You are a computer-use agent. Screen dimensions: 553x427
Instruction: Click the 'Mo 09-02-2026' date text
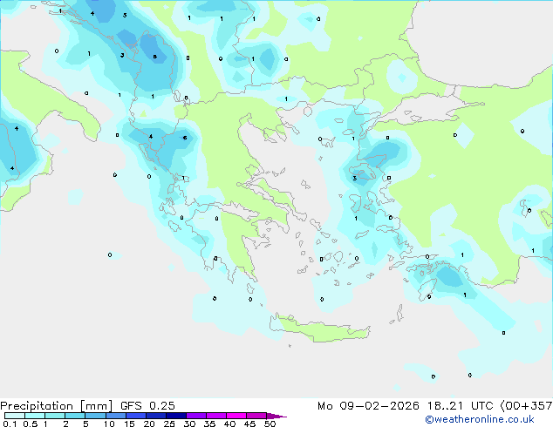click(x=368, y=406)
